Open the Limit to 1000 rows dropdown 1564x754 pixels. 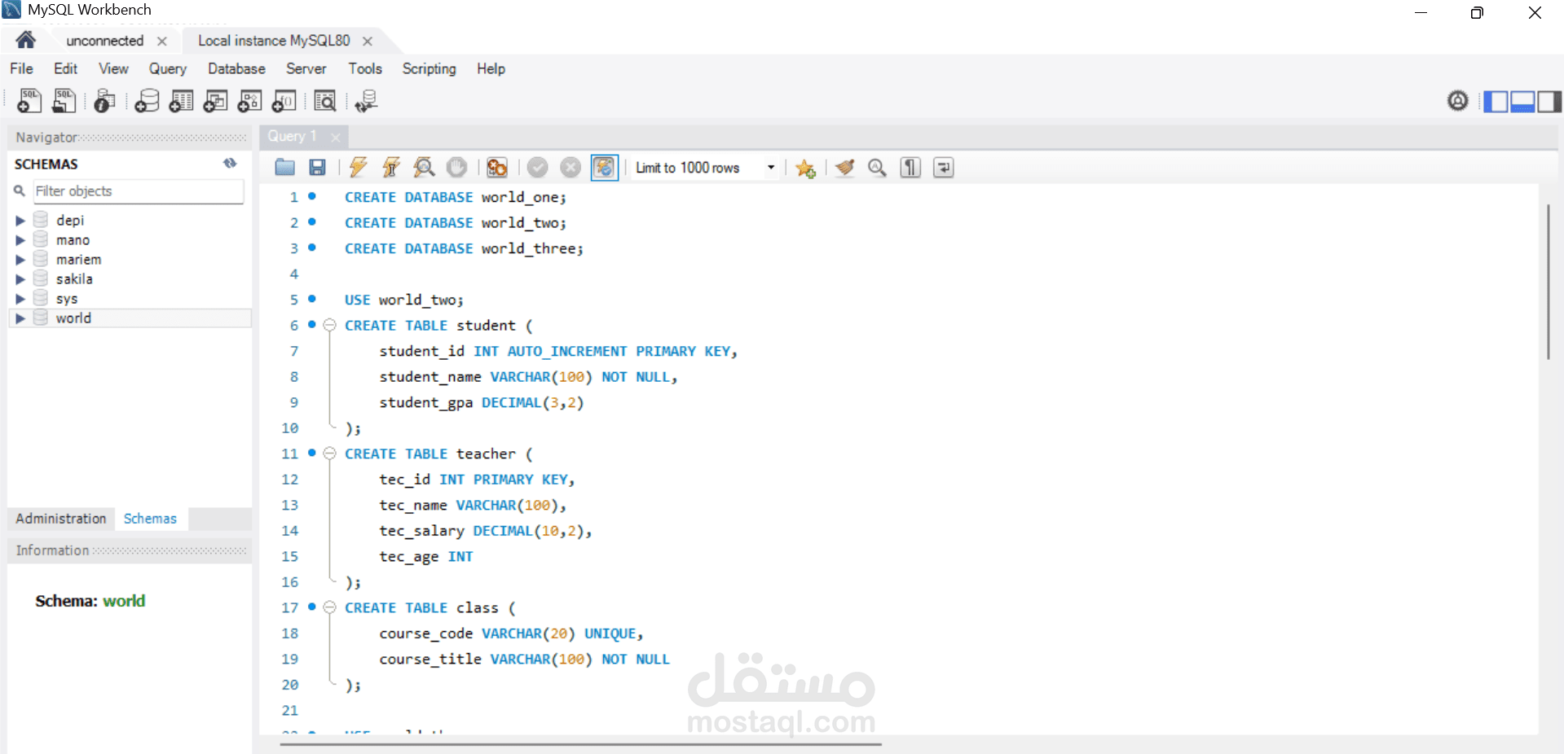(x=769, y=168)
